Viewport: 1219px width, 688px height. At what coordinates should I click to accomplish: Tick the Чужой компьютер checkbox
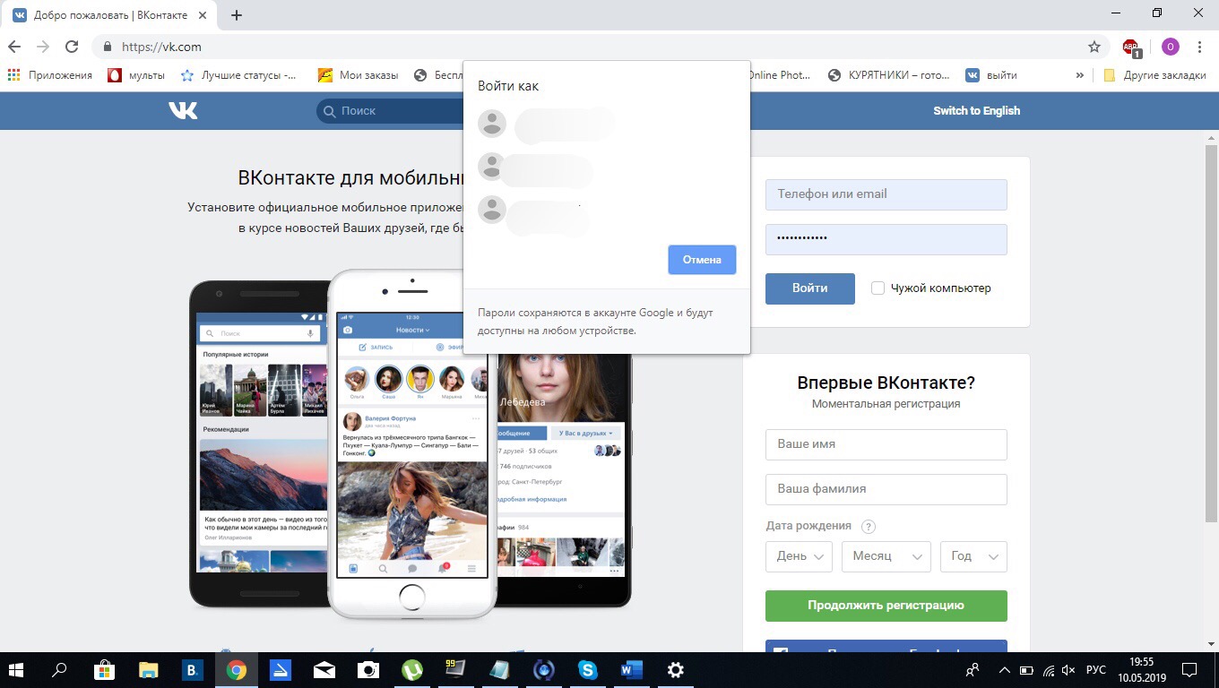pos(878,288)
